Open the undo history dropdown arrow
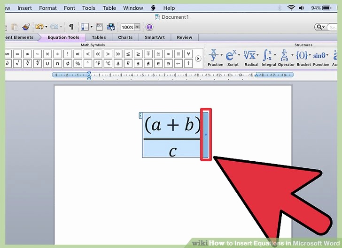The height and width of the screenshot is (248, 342). [x=46, y=27]
